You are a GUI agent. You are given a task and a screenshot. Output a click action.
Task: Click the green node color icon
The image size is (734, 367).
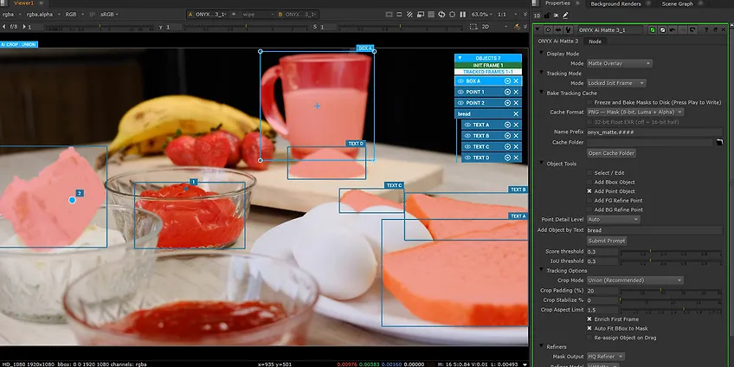(x=652, y=30)
